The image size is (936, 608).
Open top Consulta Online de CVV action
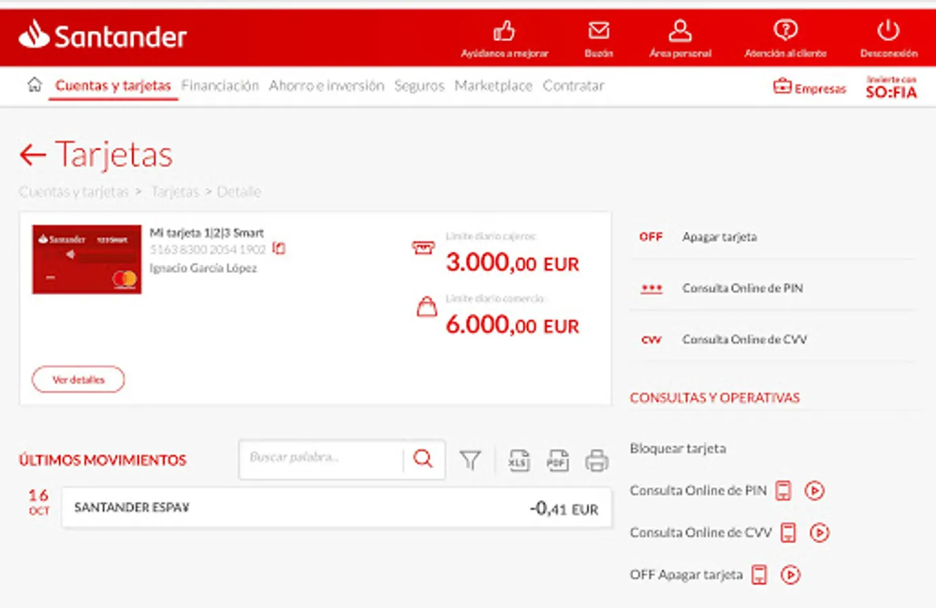click(x=745, y=339)
